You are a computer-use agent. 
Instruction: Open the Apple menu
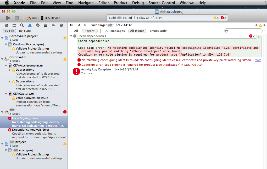pyautogui.click(x=7, y=3)
